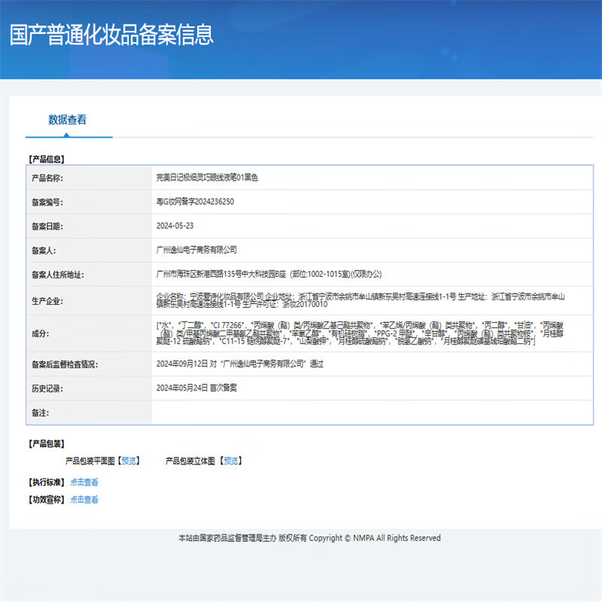Viewport: 602px width, 602px height.
Task: Click the NMPA copyright footer text
Action: click(309, 538)
